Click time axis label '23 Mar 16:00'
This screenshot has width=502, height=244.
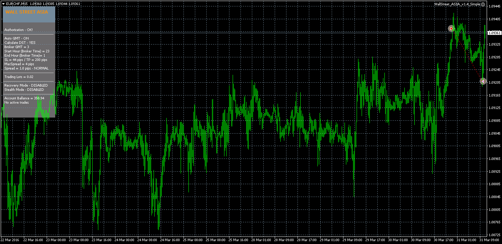pos(102,240)
